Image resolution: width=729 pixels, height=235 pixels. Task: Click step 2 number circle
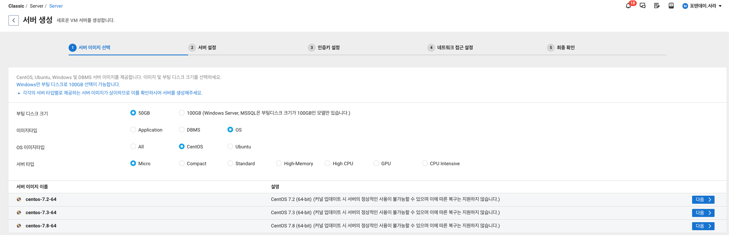point(192,48)
